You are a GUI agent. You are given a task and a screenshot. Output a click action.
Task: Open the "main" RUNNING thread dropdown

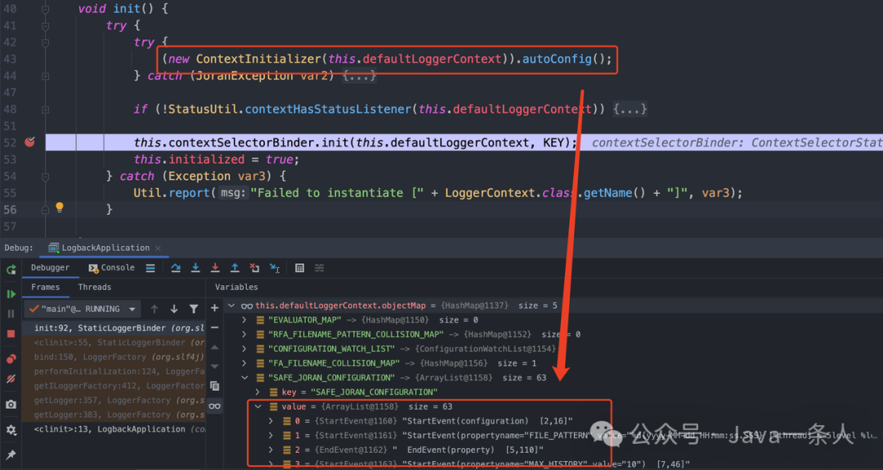tap(83, 309)
